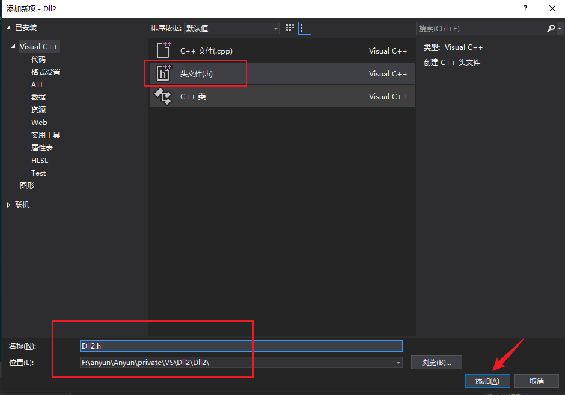
Task: Click the C++ 文件(.cpp) template name
Action: pyautogui.click(x=207, y=51)
